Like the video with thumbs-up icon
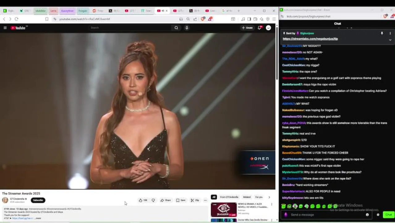 click(143, 200)
